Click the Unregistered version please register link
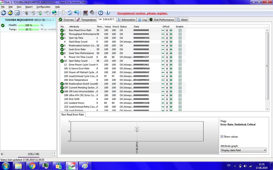 coord(142,13)
